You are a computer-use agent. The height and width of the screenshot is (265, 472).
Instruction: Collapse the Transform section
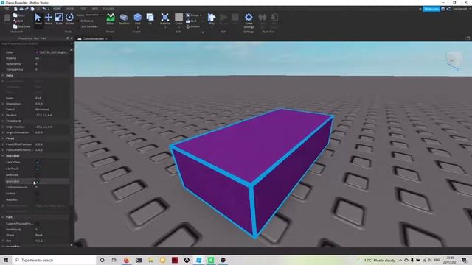pyautogui.click(x=3, y=121)
